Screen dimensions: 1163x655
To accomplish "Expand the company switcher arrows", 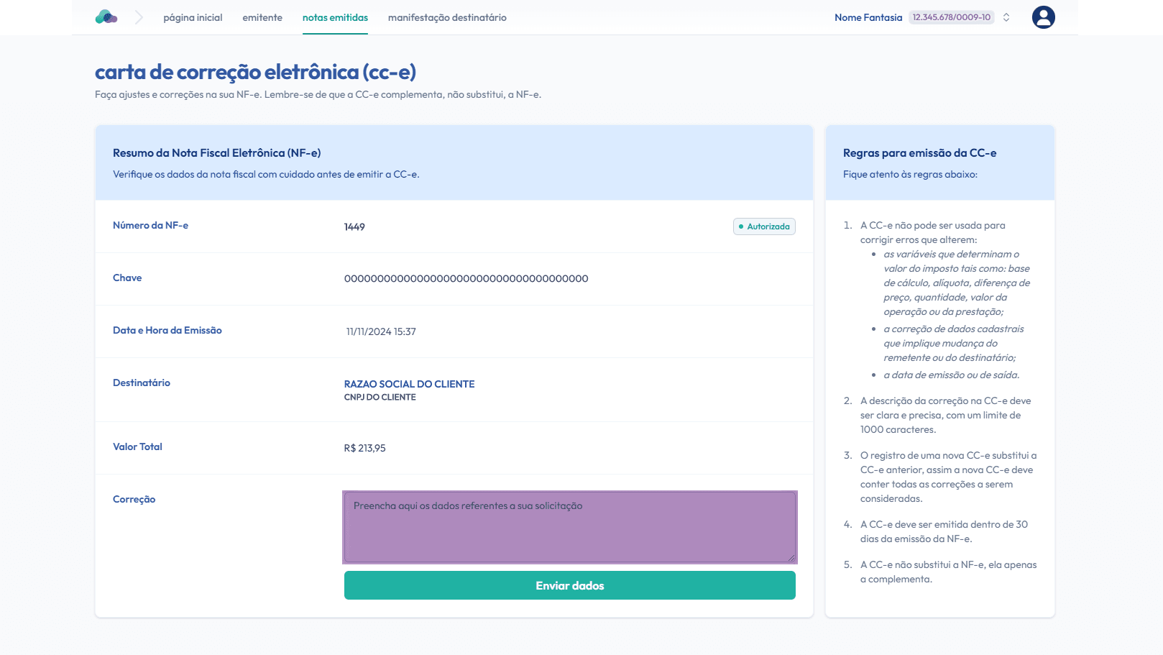I will pos(1006,17).
